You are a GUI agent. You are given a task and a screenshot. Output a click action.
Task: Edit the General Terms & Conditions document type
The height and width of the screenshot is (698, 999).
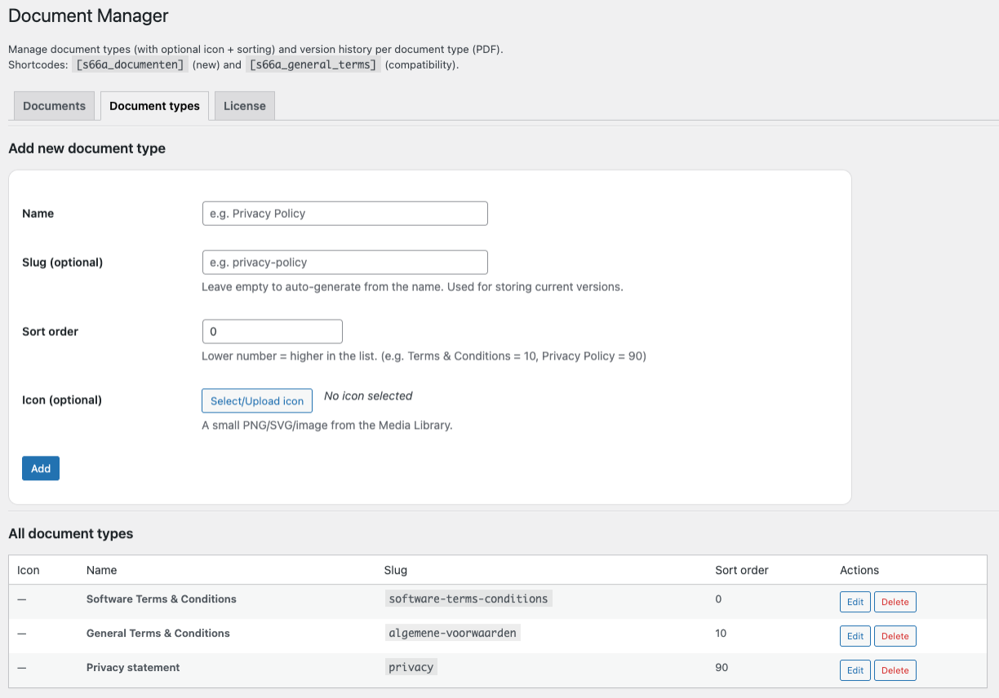point(855,635)
